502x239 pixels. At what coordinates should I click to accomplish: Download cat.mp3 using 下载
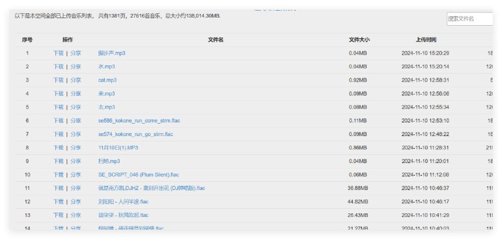58,80
